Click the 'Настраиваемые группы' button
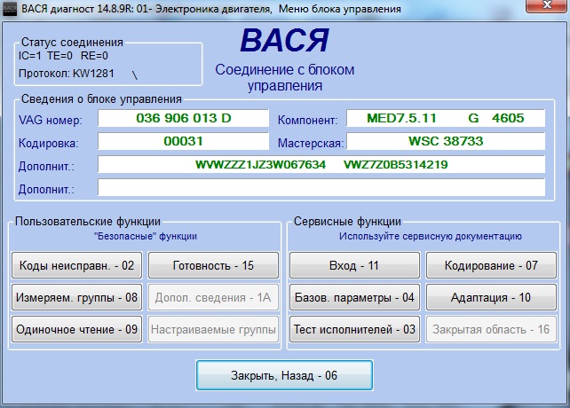 pos(213,330)
